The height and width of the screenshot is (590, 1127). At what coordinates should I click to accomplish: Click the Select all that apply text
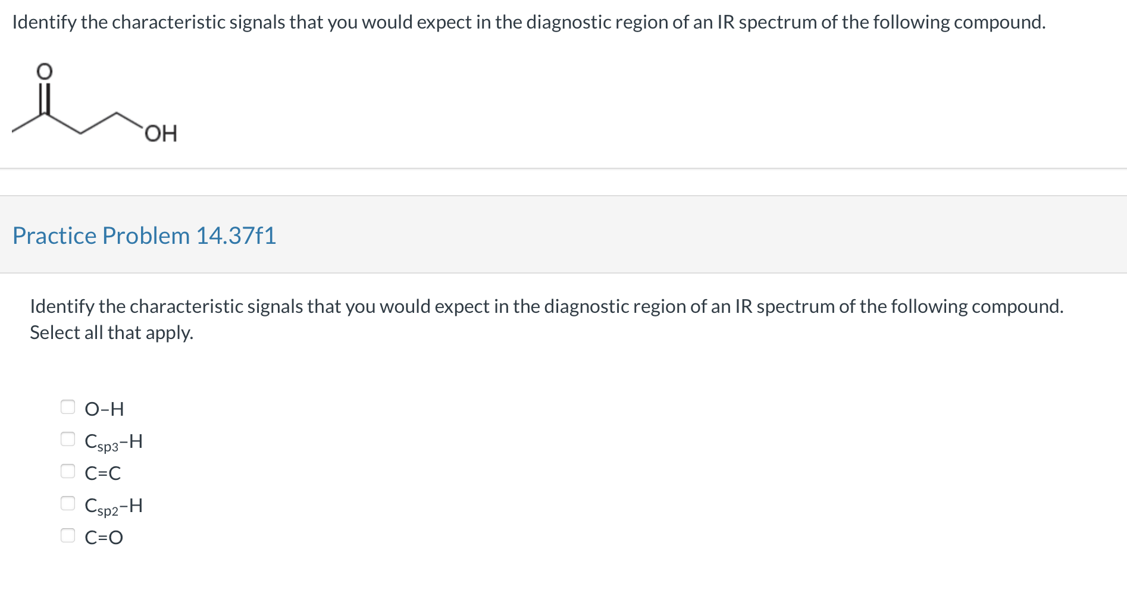111,332
